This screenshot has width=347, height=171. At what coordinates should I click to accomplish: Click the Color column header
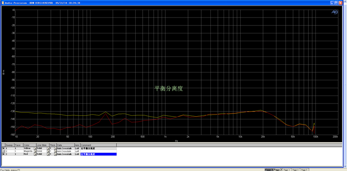[30, 145]
